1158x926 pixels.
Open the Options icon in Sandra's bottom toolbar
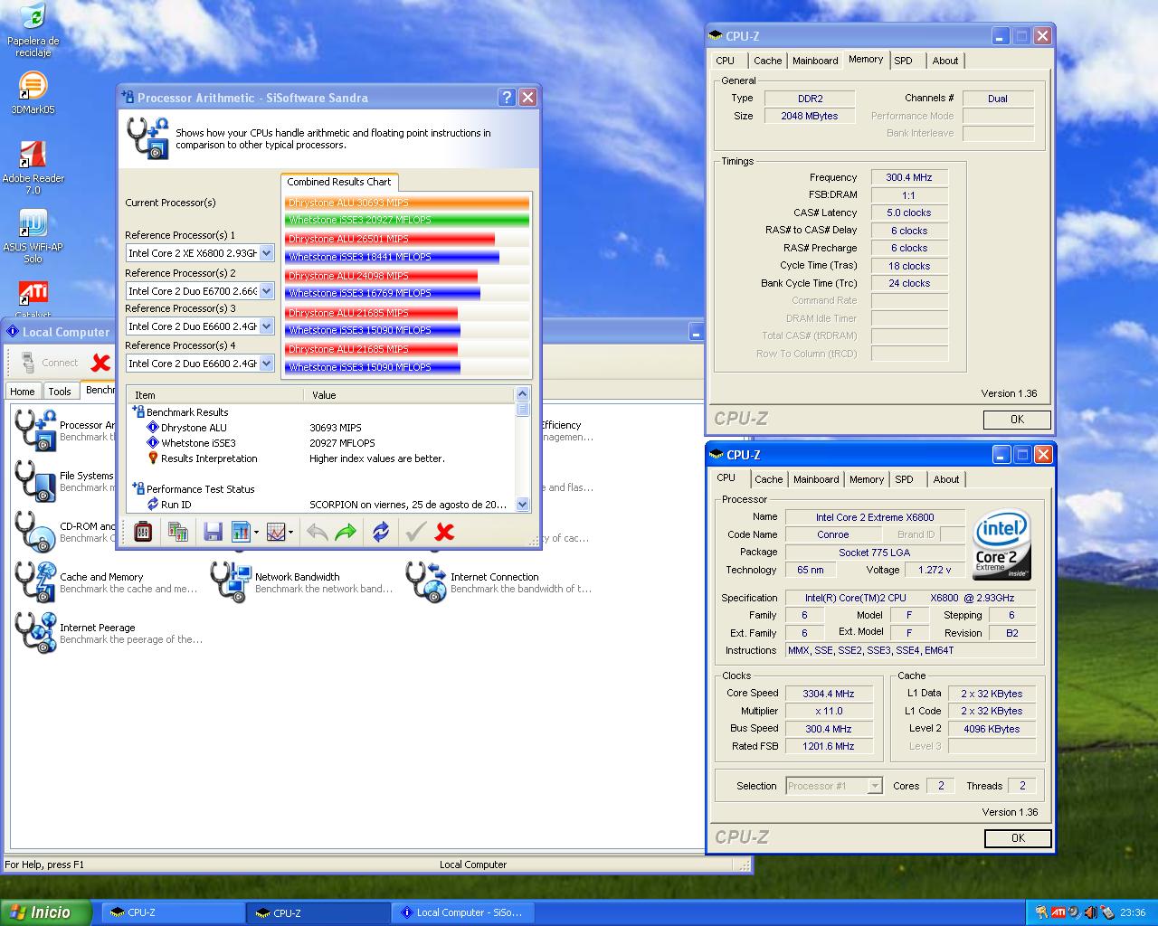[x=143, y=532]
